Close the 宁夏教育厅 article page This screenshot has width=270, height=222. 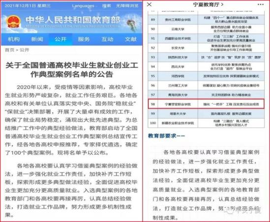click(x=150, y=4)
